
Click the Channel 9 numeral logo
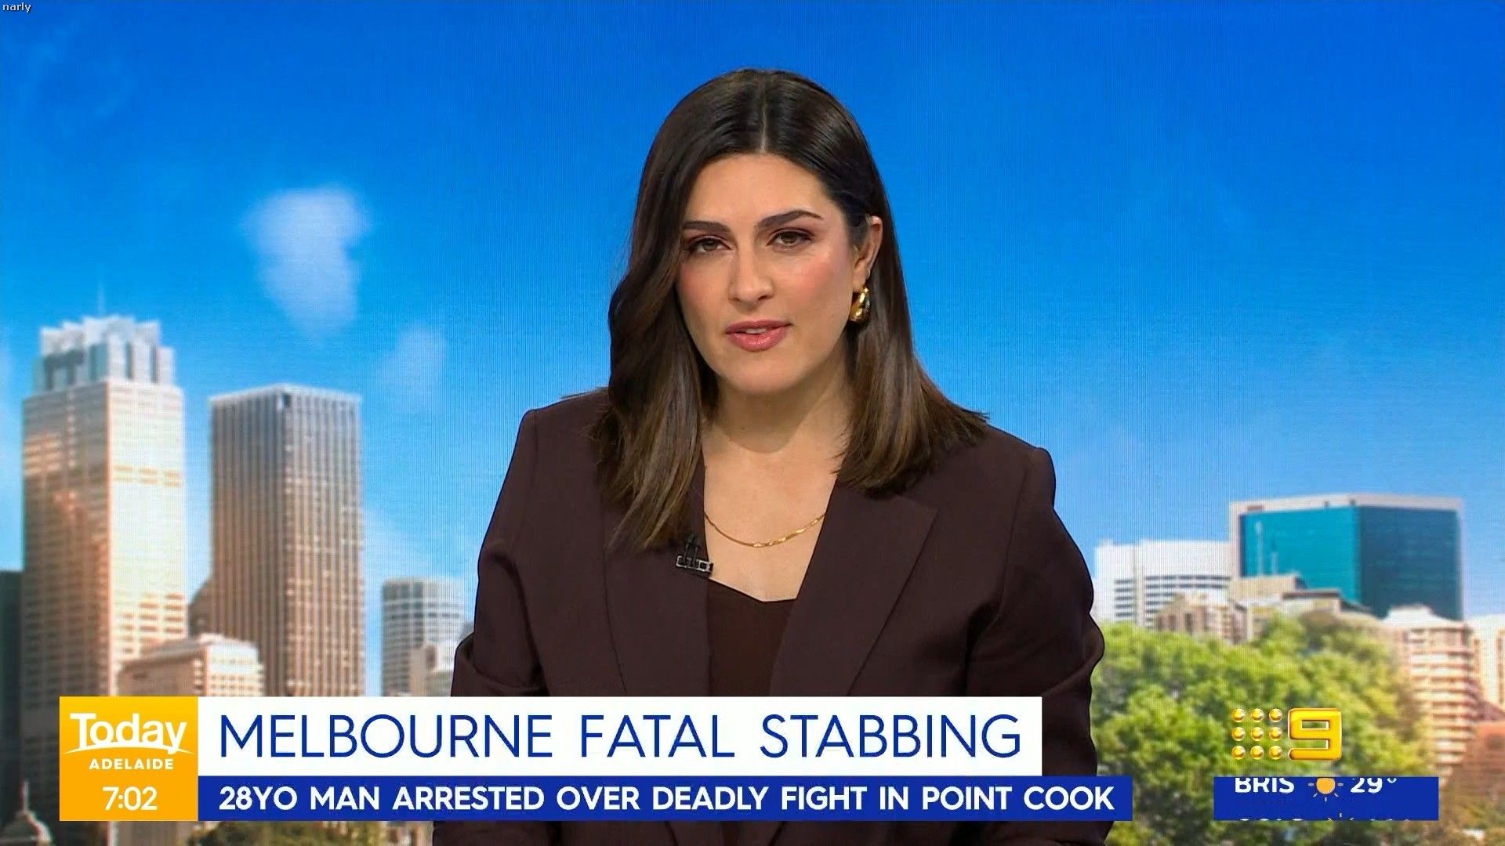1315,734
